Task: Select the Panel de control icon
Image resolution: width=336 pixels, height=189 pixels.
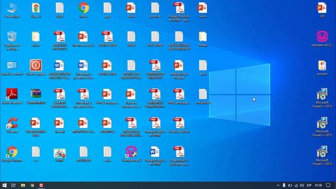Action: [12, 68]
